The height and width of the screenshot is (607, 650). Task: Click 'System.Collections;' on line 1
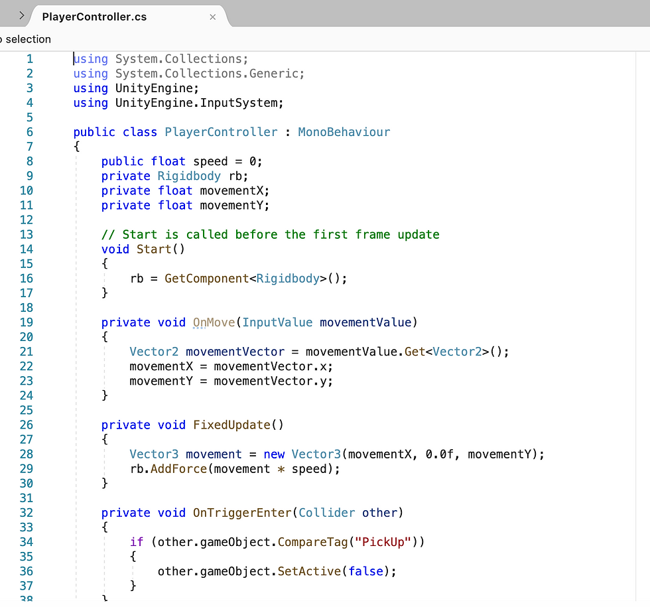coord(182,59)
